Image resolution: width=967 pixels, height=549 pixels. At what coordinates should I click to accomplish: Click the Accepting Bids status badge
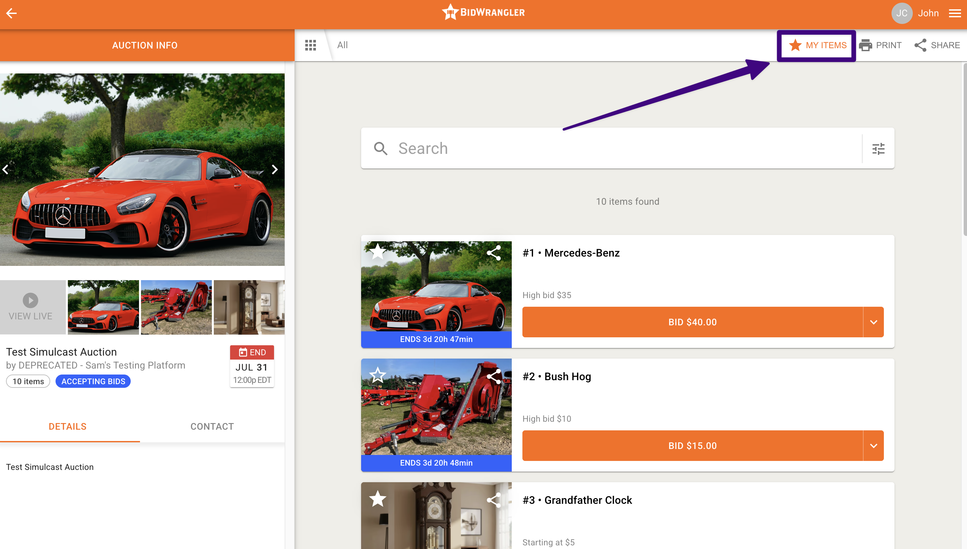point(93,381)
